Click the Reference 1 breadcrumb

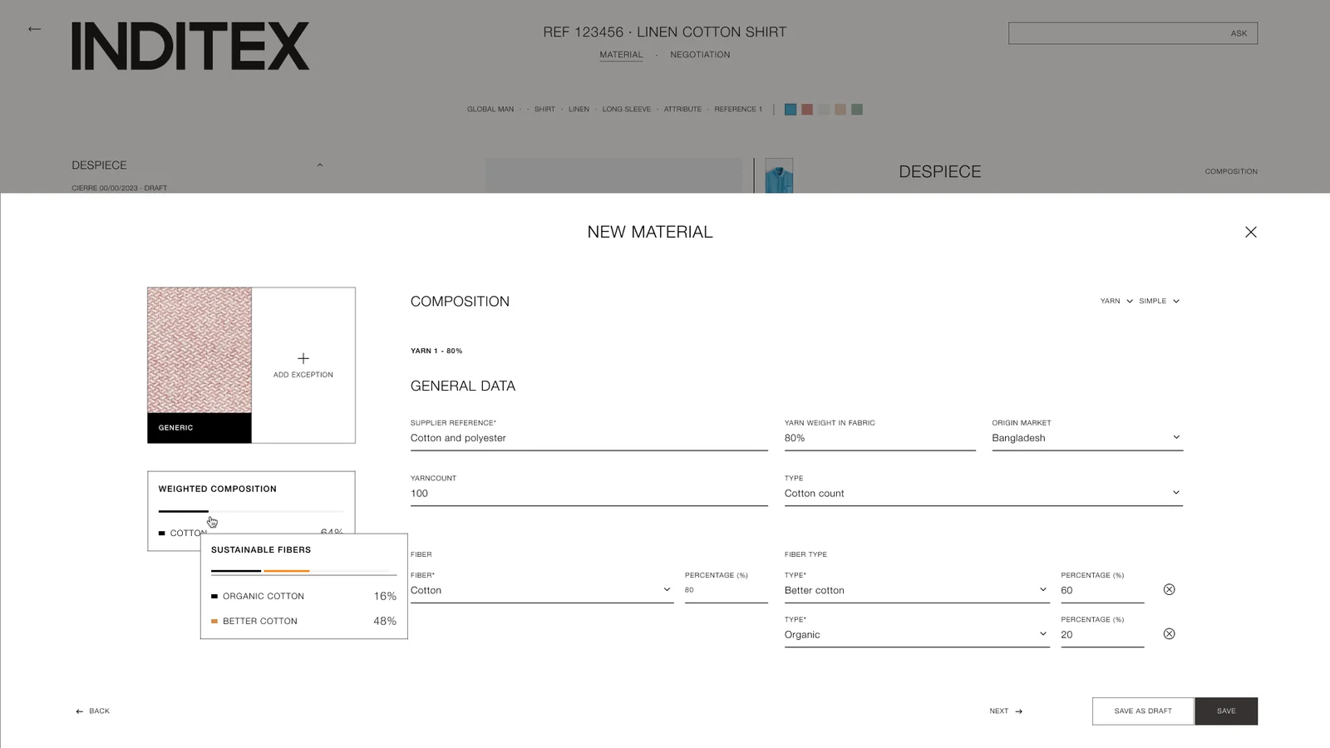point(738,109)
